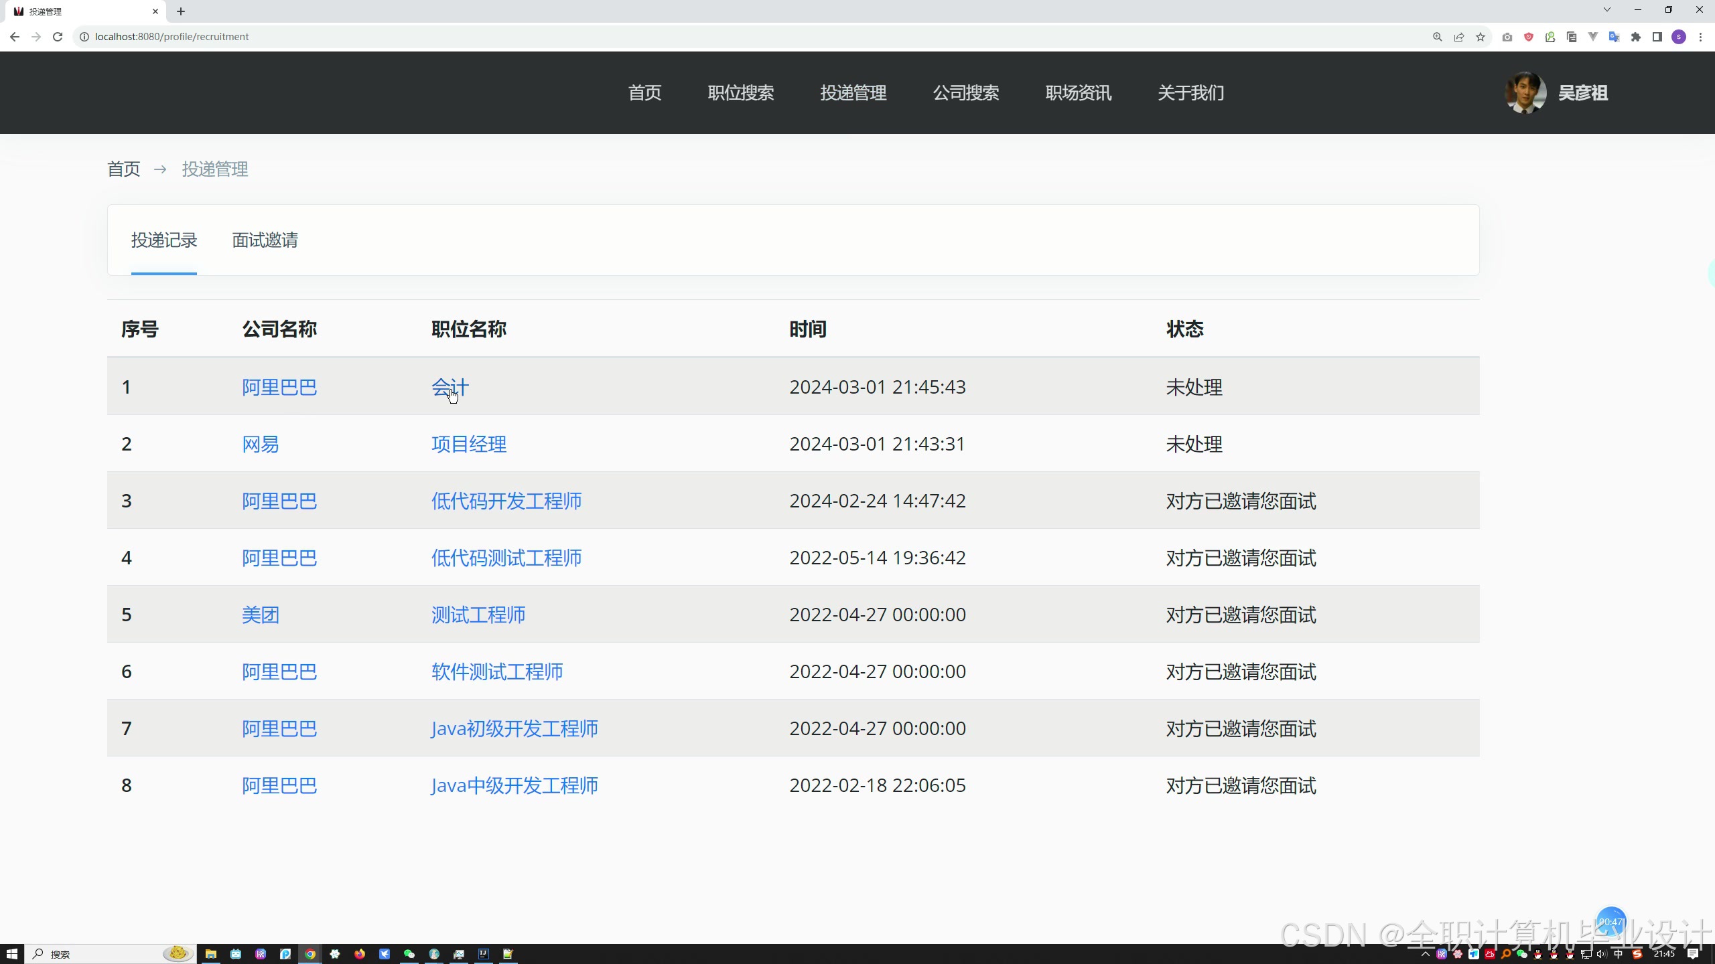Image resolution: width=1715 pixels, height=964 pixels.
Task: Click the red shield adblock extension
Action: tap(1529, 37)
